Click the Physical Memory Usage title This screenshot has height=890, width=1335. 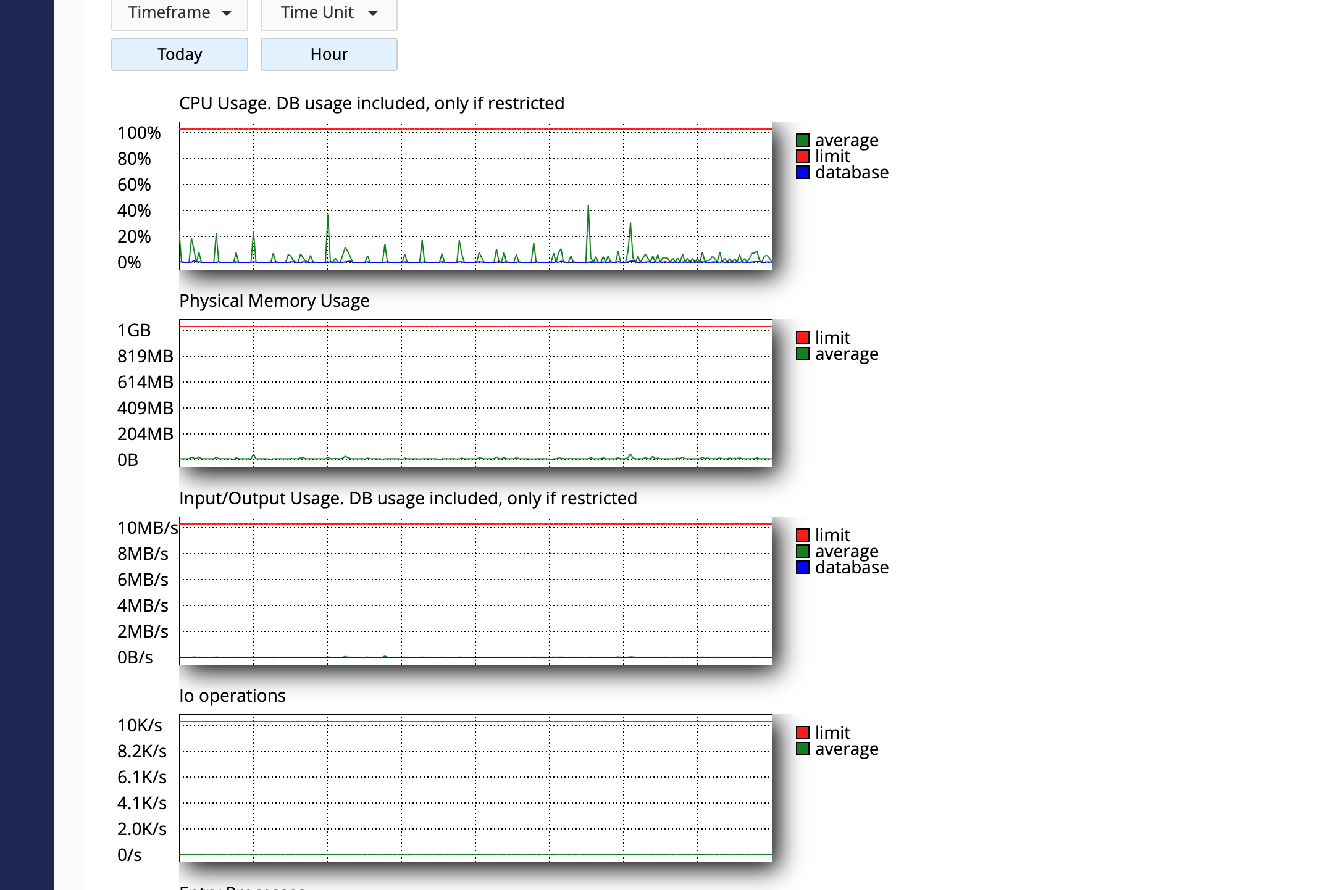pyautogui.click(x=274, y=301)
